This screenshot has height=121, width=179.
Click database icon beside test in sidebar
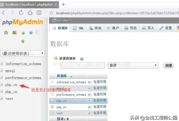click(x=1, y=98)
